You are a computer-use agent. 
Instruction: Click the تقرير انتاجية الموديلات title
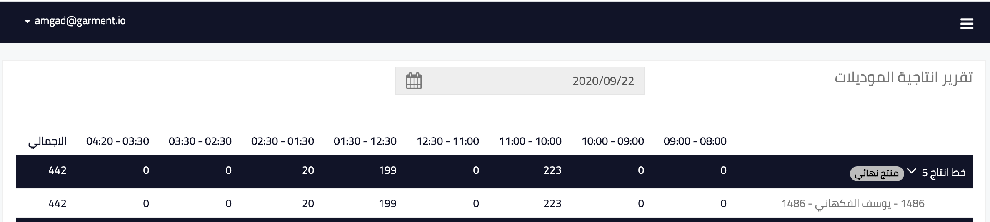(903, 77)
